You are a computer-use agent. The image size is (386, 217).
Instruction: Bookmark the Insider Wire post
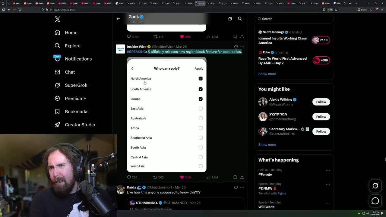[x=235, y=177]
